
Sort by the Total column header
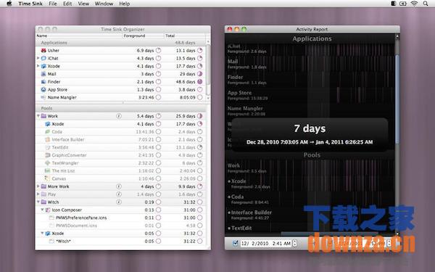185,36
